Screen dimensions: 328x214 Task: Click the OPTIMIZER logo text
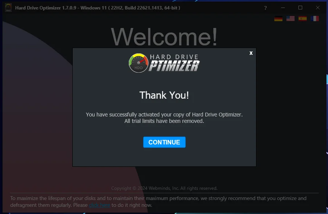(174, 66)
